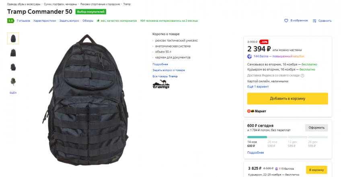This screenshot has width=341, height=177.
Task: Click the Tramp brand logo
Action: click(x=161, y=84)
